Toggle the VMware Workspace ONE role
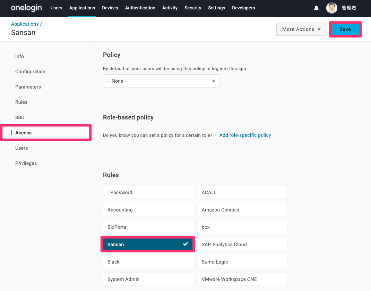 coord(242,279)
